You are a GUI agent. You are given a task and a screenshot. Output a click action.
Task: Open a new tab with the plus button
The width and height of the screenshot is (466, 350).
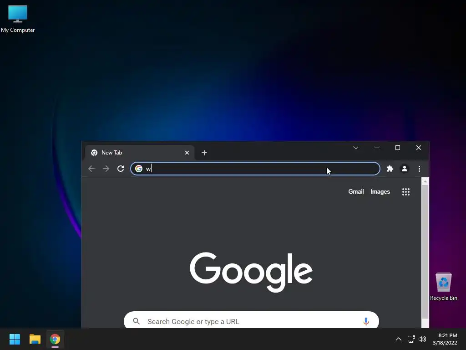[204, 153]
